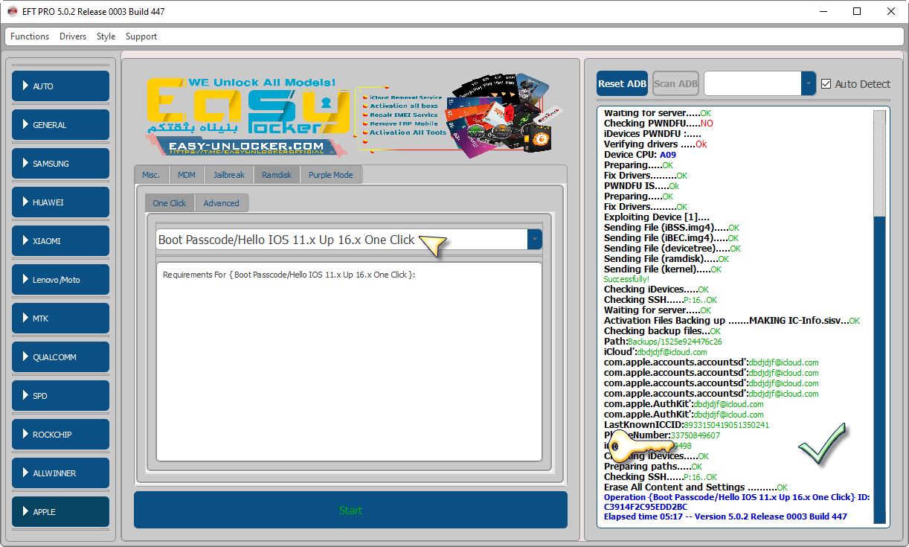
Task: Click the Reset ADB button
Action: tap(623, 84)
